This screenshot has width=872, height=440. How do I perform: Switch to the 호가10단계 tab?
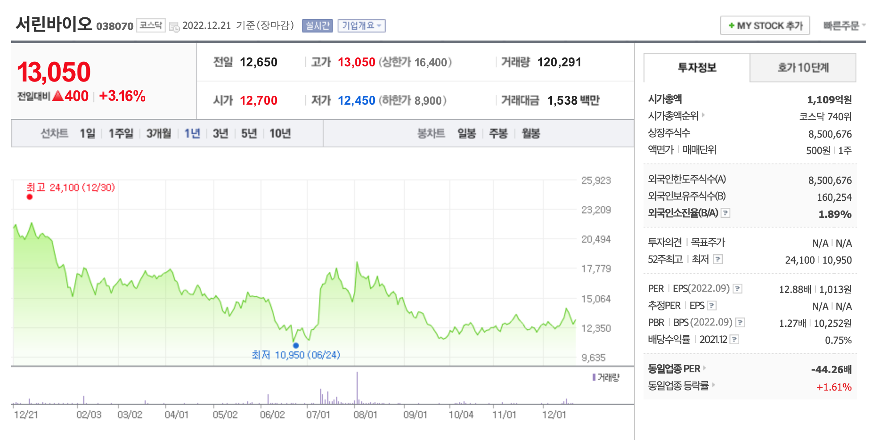803,68
